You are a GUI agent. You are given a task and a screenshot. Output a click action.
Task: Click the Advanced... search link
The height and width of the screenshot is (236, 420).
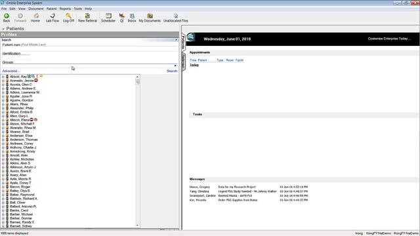(x=10, y=71)
